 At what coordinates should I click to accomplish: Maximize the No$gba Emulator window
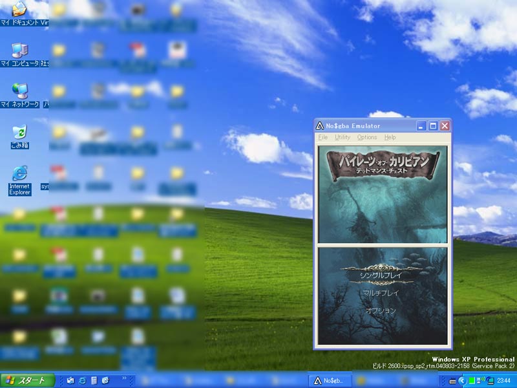pos(433,126)
